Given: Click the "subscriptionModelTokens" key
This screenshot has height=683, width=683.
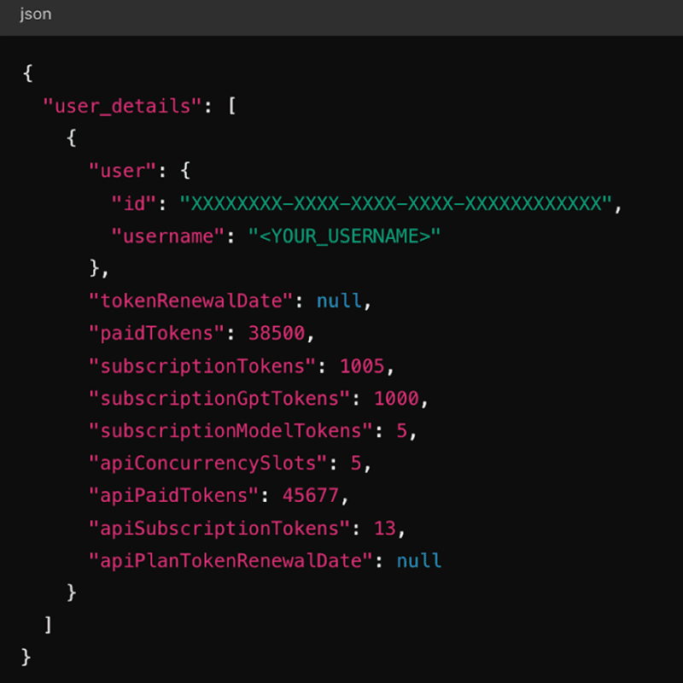Looking at the screenshot, I should [x=231, y=430].
